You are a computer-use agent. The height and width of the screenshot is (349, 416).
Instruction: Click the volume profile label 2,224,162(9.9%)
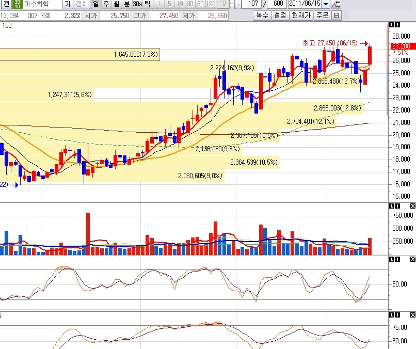click(x=232, y=68)
